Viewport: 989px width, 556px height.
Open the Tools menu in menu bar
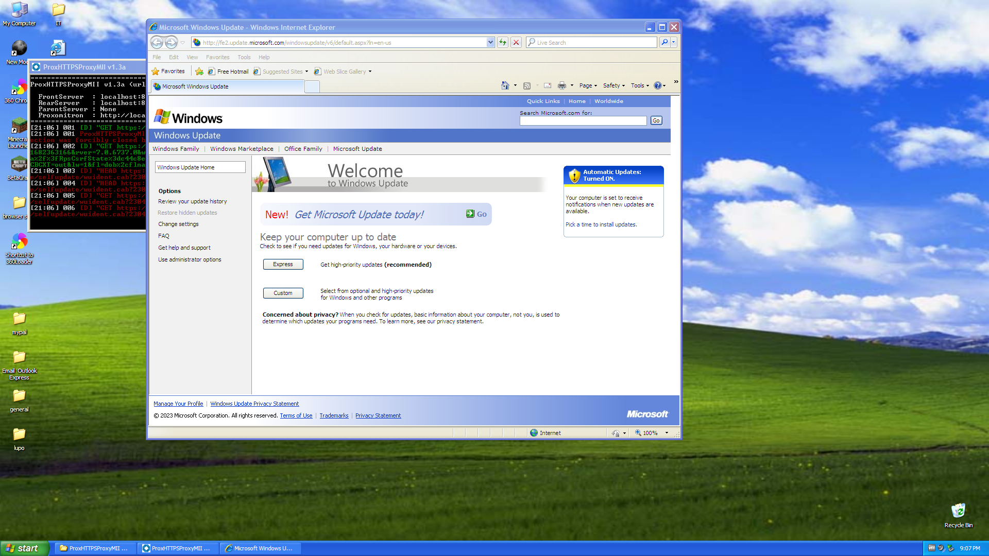244,57
